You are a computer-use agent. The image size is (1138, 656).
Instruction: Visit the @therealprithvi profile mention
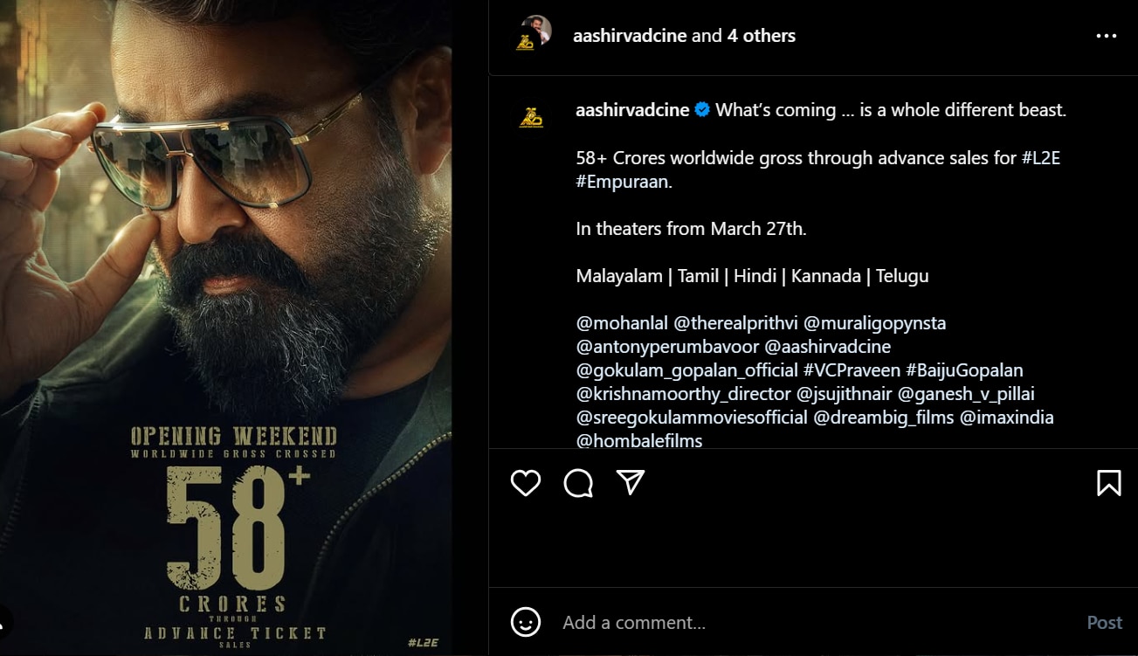click(x=735, y=323)
